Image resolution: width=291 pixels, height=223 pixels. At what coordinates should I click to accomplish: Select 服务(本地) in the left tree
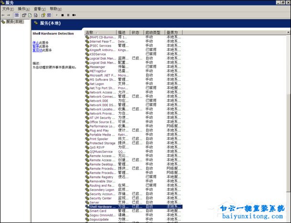click(x=14, y=22)
